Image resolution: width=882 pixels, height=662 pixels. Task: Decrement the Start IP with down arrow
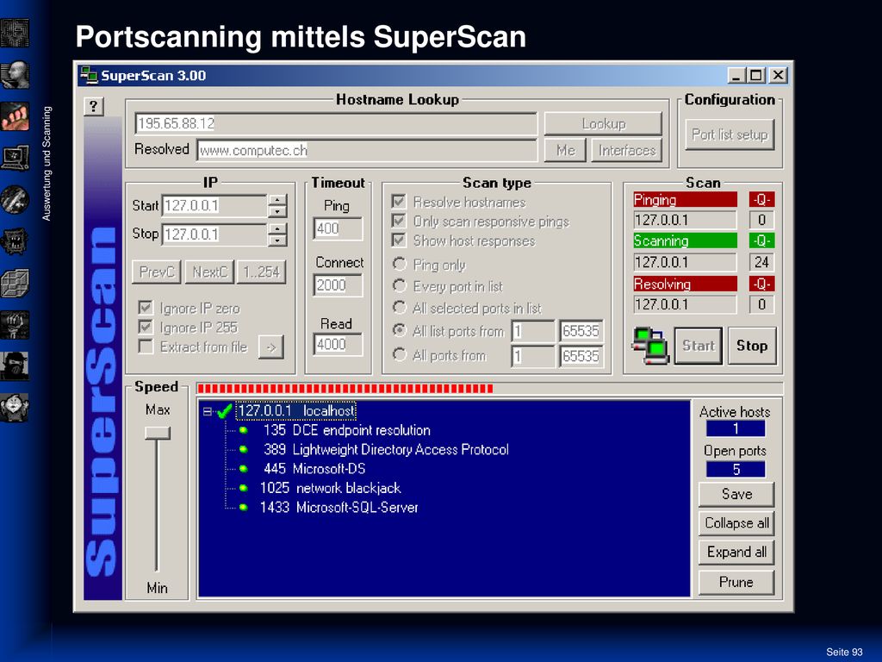click(277, 212)
